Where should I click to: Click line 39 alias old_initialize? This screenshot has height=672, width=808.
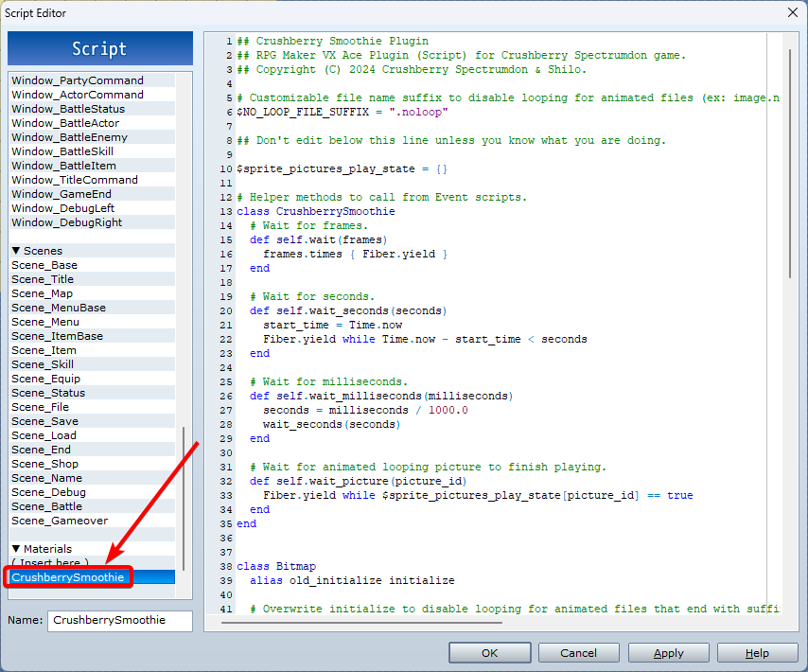pos(353,580)
